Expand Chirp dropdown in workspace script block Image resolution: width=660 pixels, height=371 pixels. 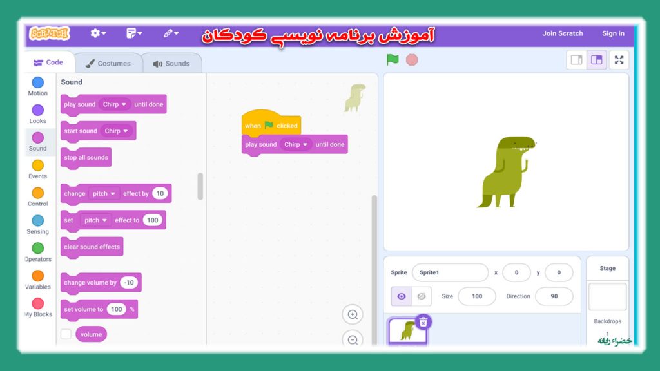[295, 144]
